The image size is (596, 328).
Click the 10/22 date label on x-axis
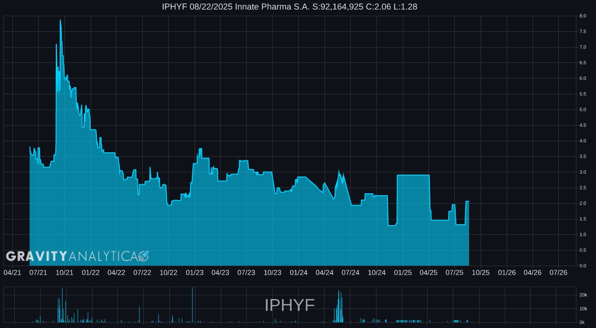click(x=168, y=272)
